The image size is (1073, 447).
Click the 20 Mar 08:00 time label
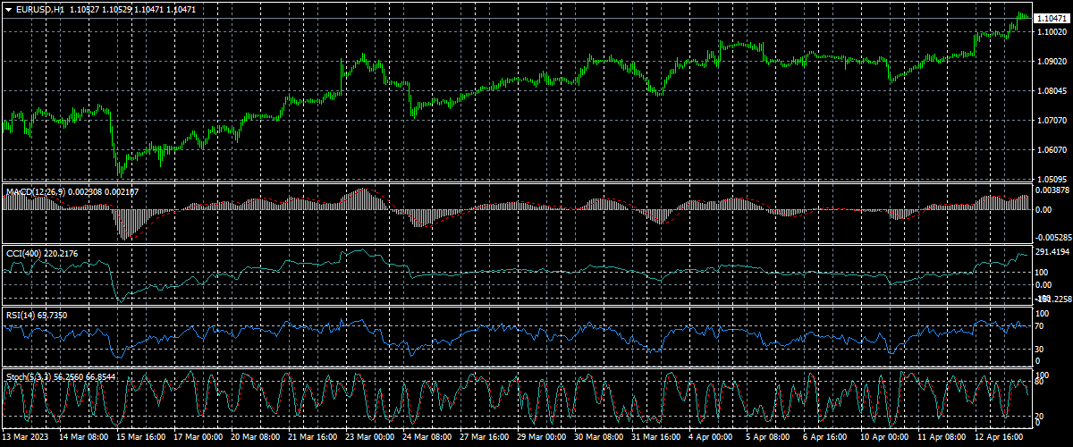coord(256,436)
